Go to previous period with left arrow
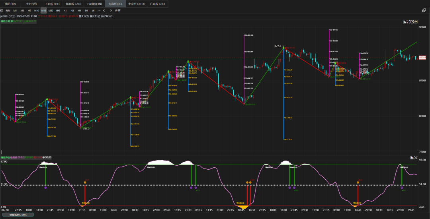The height and width of the screenshot is (219, 430). tap(104, 10)
